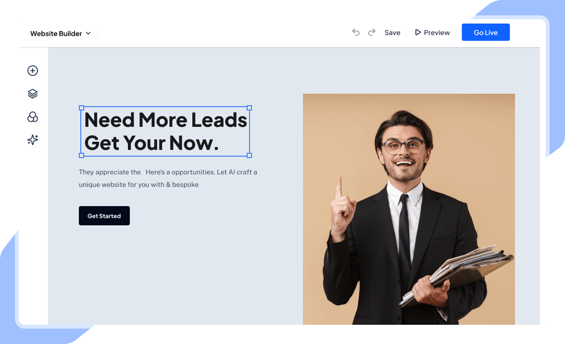Screen dimensions: 565x344
Task: Select the paragraph text about AI craft
Action: pos(168,178)
